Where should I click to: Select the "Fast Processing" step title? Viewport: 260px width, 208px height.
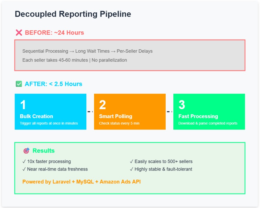coord(198,116)
